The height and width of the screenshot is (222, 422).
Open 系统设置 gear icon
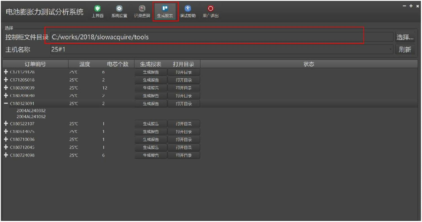click(x=119, y=9)
